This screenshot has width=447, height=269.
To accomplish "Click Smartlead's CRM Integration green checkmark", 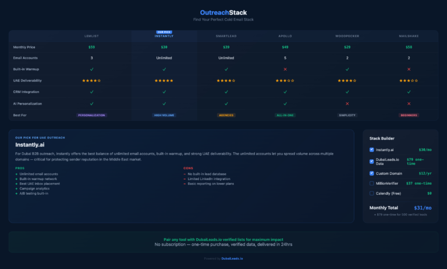I will pyautogui.click(x=226, y=92).
